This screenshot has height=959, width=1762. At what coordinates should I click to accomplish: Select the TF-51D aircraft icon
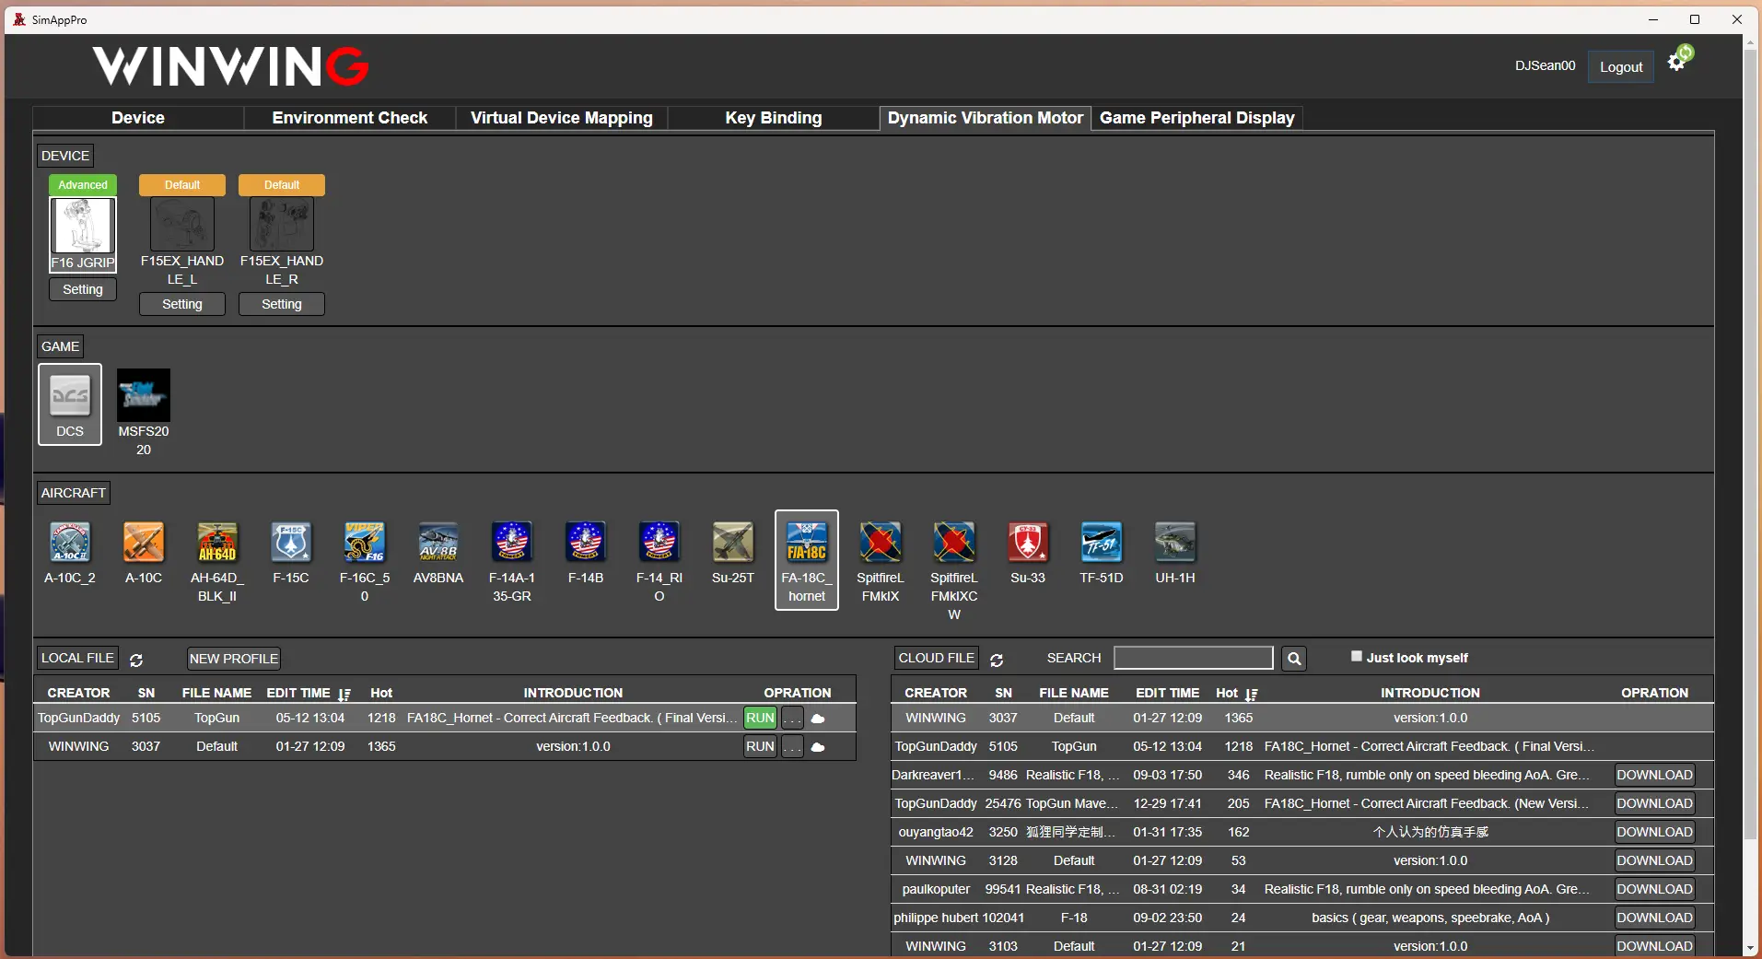1102,543
